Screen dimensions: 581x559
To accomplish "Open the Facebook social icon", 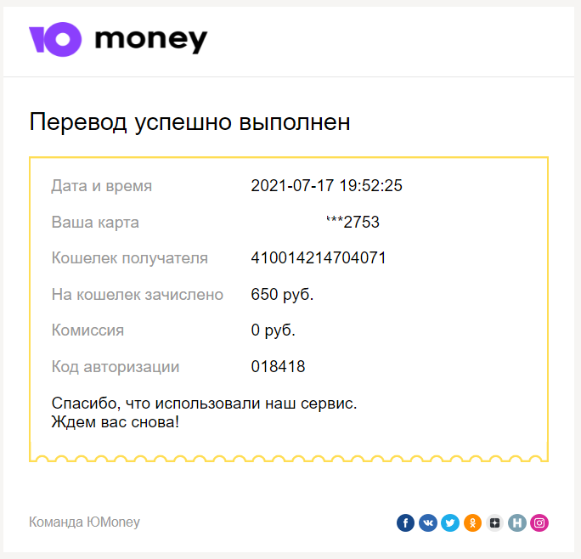I will [x=405, y=522].
